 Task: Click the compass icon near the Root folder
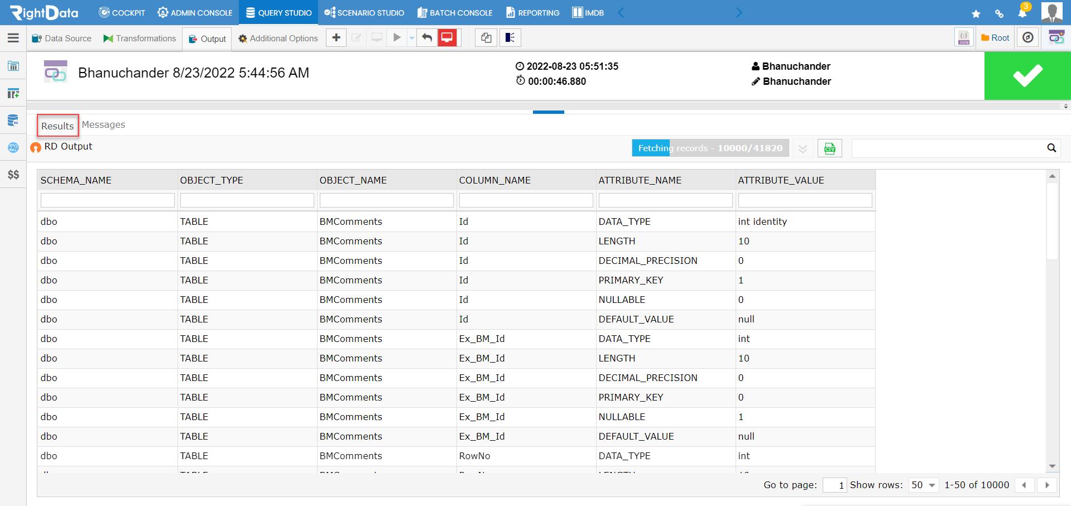point(1027,37)
